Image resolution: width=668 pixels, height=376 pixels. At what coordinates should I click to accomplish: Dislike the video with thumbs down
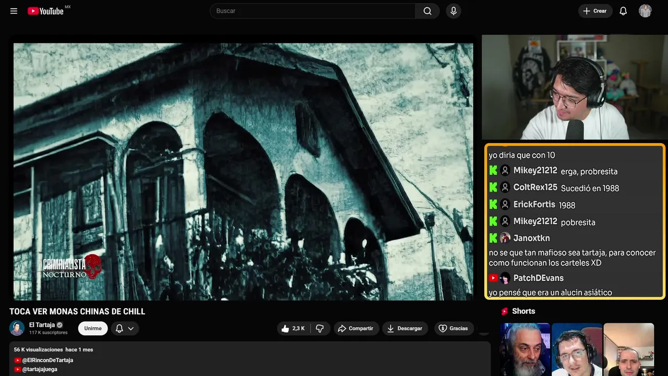point(320,328)
